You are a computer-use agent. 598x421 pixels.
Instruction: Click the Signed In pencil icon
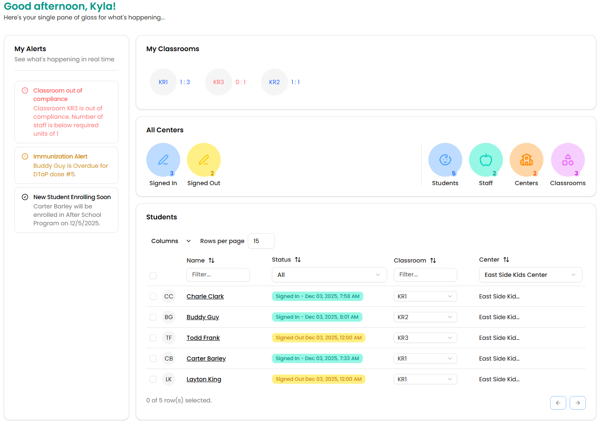coord(163,160)
